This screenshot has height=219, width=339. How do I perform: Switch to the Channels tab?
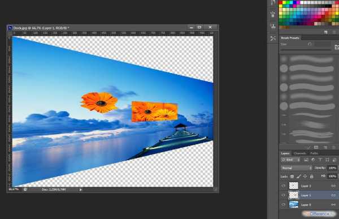coord(300,153)
